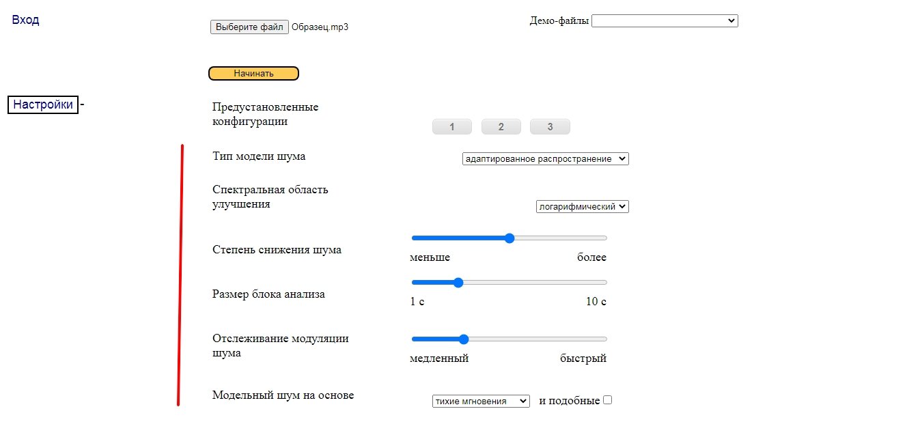The image size is (920, 422).
Task: Collapse the "Настройки" section
Action: pos(42,105)
